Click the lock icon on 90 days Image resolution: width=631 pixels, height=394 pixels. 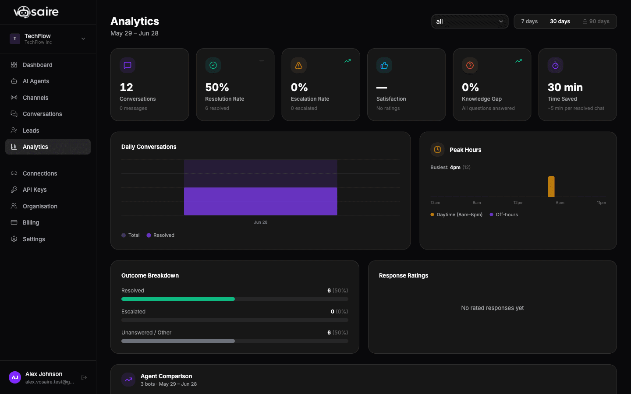click(585, 21)
